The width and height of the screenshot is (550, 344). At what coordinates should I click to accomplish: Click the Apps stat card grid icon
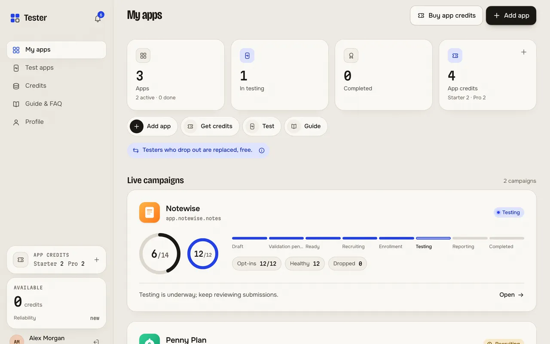coord(143,55)
